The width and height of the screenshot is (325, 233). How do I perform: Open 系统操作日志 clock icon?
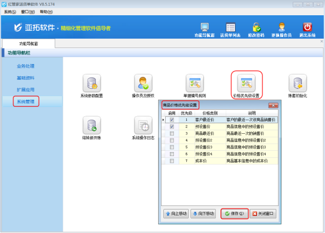pos(143,125)
